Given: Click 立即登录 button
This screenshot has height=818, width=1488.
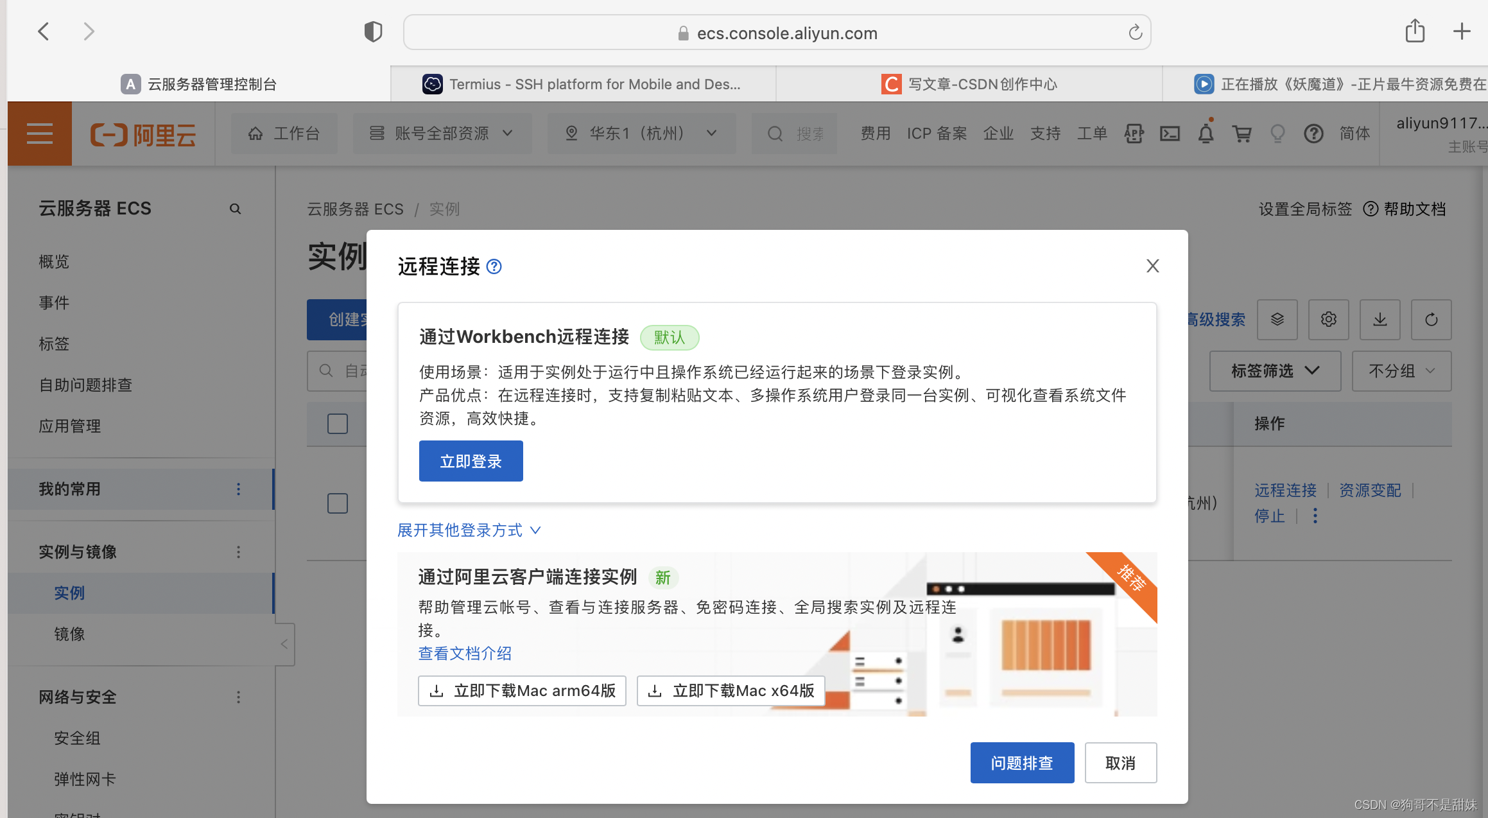Looking at the screenshot, I should pos(471,461).
